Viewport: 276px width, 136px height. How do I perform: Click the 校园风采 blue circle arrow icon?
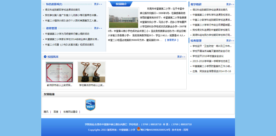(x=45, y=57)
